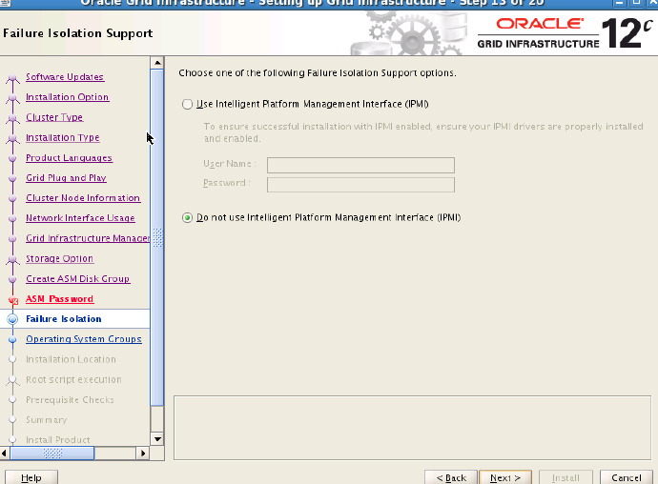This screenshot has height=484, width=658.
Task: Go to Storage Option step
Action: [x=59, y=258]
